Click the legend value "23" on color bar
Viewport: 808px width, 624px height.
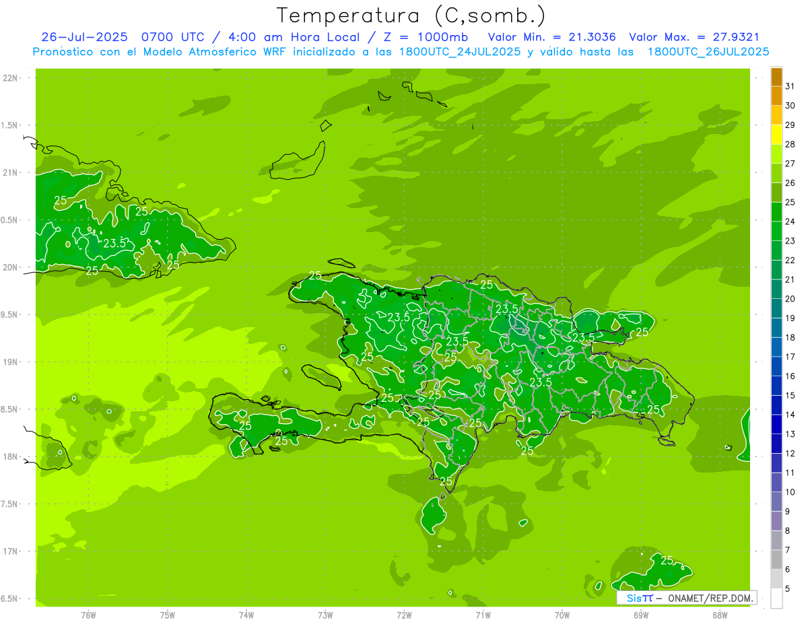[790, 240]
